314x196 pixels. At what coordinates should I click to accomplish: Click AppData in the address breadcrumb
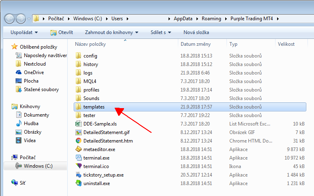click(x=183, y=19)
